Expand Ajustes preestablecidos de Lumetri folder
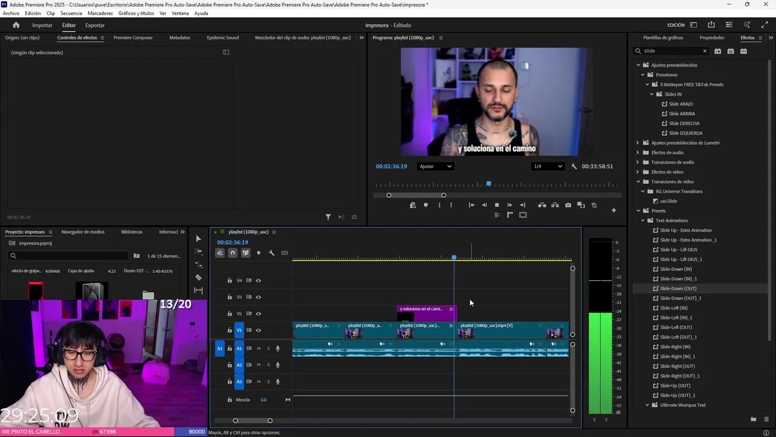 [x=638, y=143]
